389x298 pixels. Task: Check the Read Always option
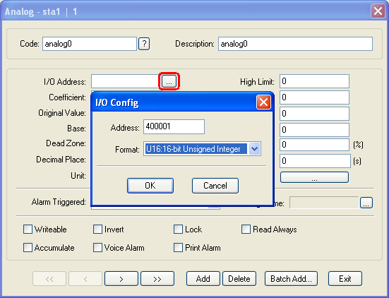246,230
